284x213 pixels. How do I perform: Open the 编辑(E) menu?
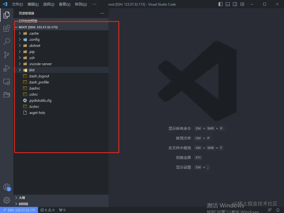[x=33, y=4]
